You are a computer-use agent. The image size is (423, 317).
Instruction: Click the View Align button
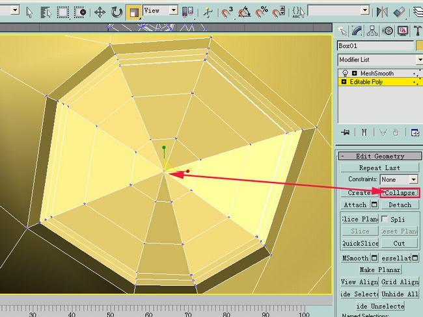coord(359,282)
